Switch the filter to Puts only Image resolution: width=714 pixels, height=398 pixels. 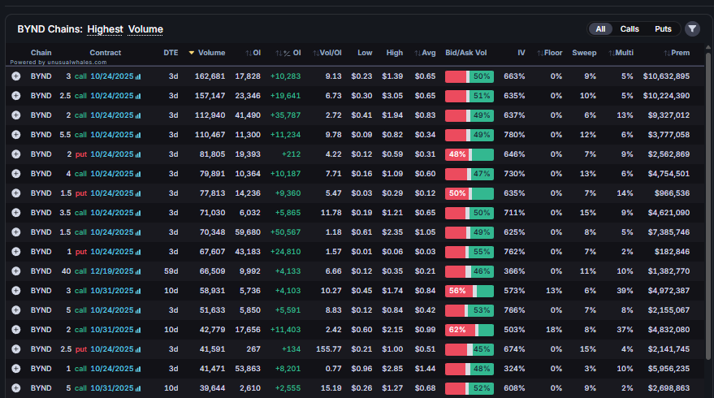[x=663, y=29]
